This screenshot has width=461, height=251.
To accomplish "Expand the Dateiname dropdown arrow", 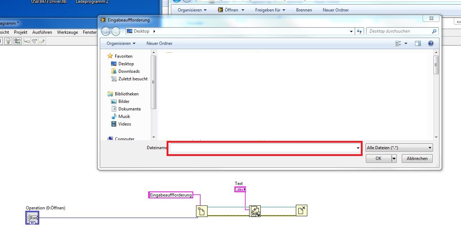I will [x=358, y=148].
